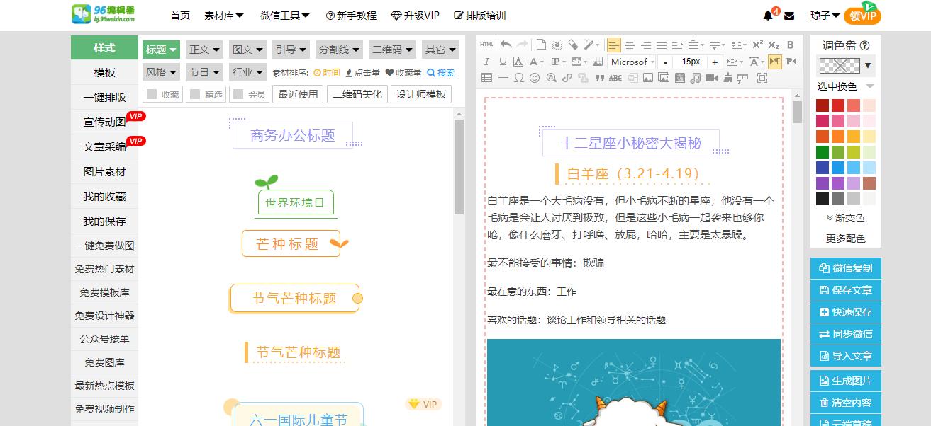Click the 微信复制 button
Image resolution: width=931 pixels, height=426 pixels.
tap(845, 268)
